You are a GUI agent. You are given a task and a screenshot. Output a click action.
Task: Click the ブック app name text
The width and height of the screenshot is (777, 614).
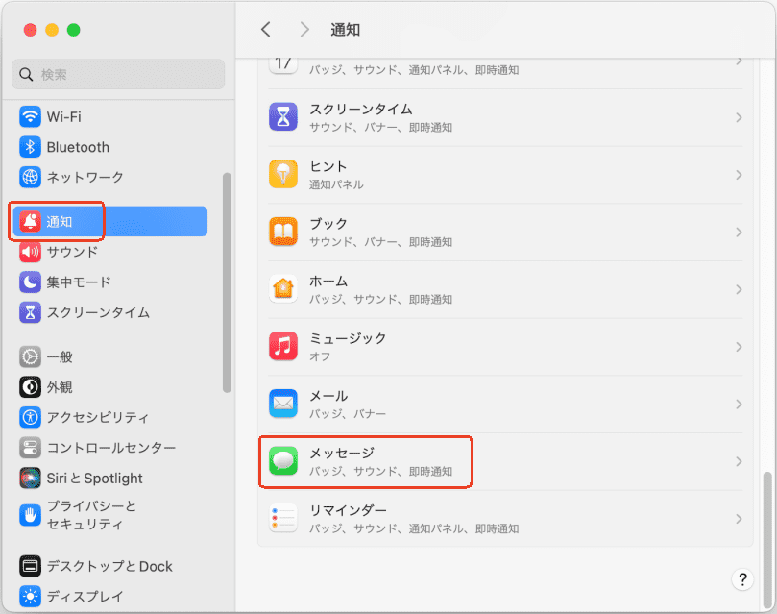[328, 224]
